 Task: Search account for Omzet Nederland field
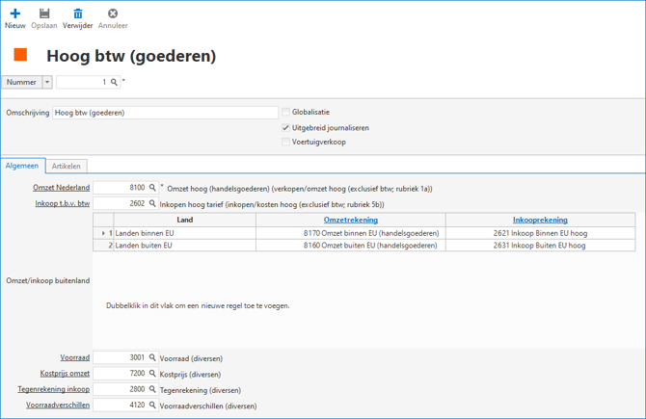(152, 188)
